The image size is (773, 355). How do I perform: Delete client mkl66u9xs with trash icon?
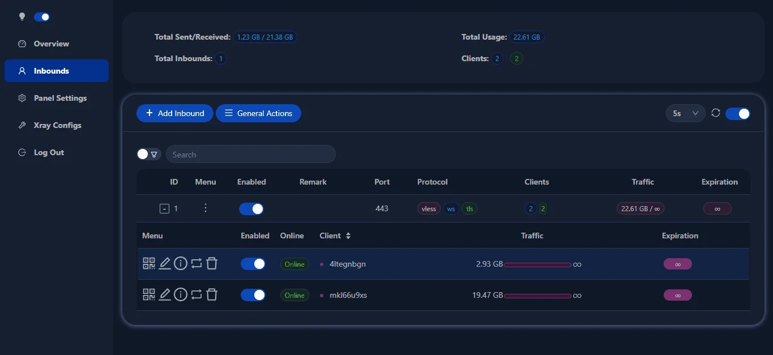pos(212,294)
